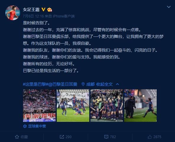Click the 女足王霜 profile avatar
Image resolution: width=175 pixels, height=142 pixels.
point(13,13)
